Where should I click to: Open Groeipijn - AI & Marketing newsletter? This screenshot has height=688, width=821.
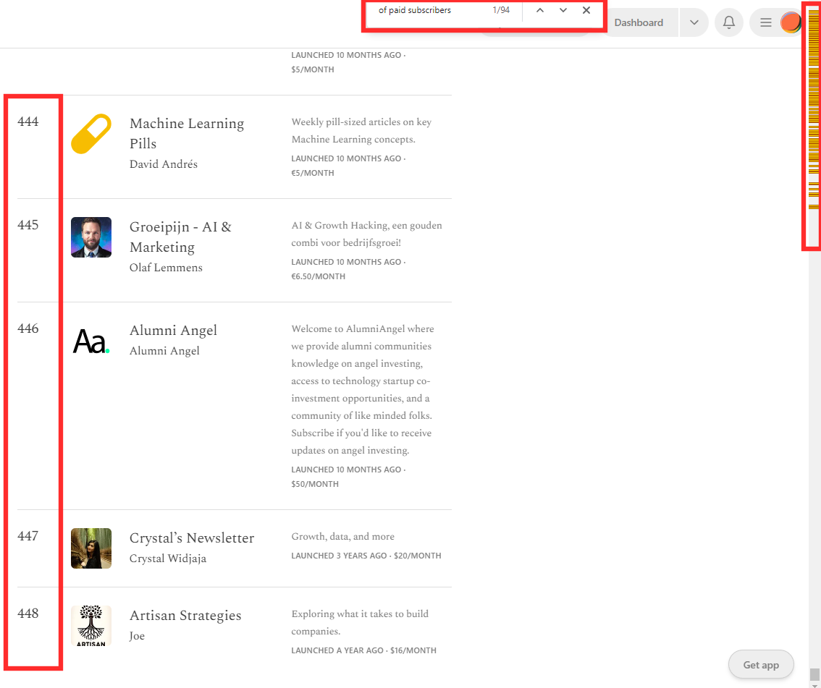pyautogui.click(x=180, y=237)
